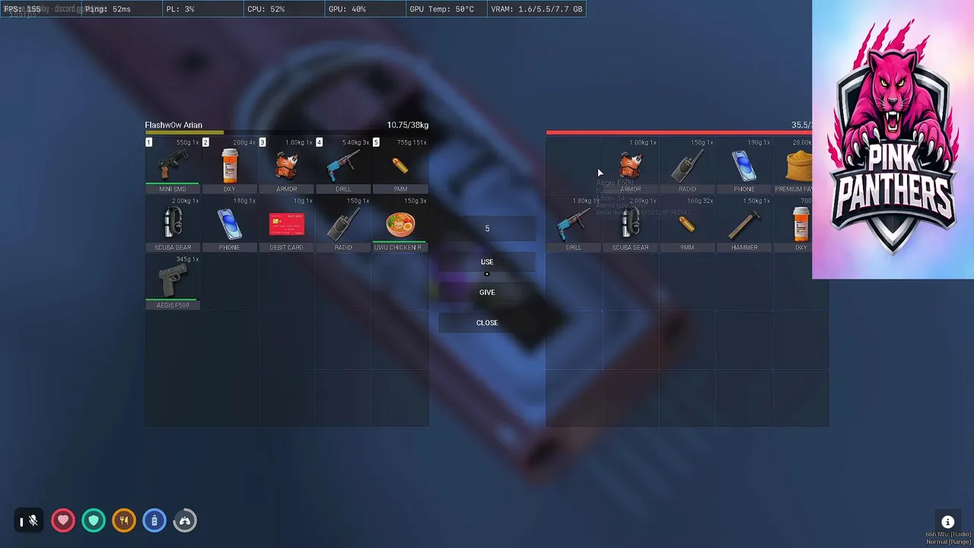This screenshot has height=548, width=974.
Task: Select Phone in FlashwOw Arian's inventory
Action: coord(229,224)
